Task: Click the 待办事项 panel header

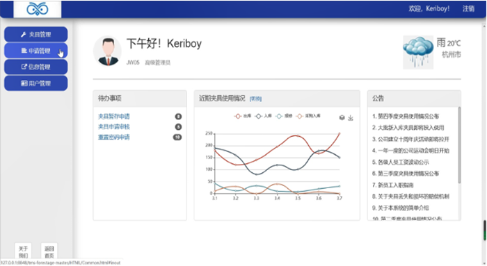Action: coord(140,99)
